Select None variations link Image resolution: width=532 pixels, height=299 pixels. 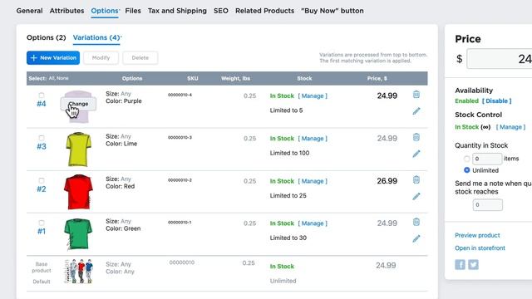[x=63, y=78]
